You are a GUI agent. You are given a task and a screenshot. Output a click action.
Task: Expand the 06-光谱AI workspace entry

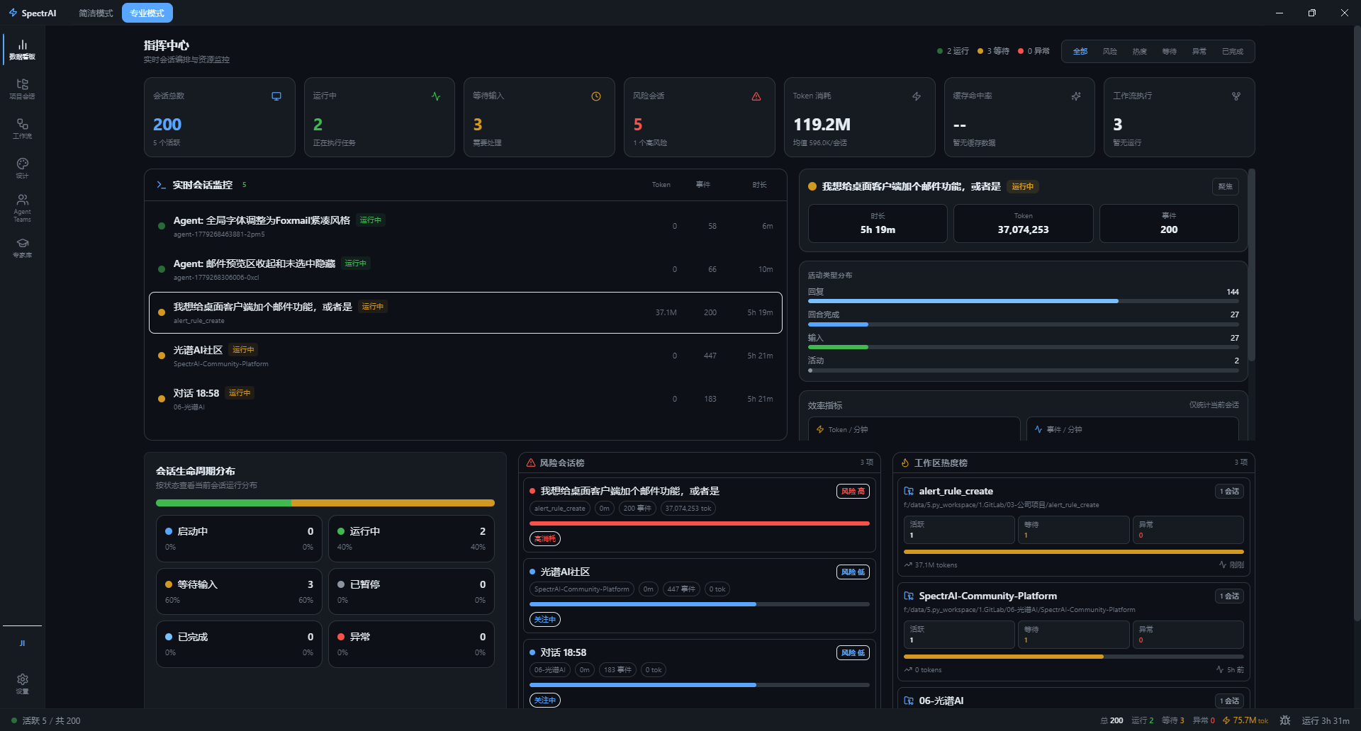[1073, 701]
